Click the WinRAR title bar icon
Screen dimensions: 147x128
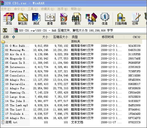2,3
